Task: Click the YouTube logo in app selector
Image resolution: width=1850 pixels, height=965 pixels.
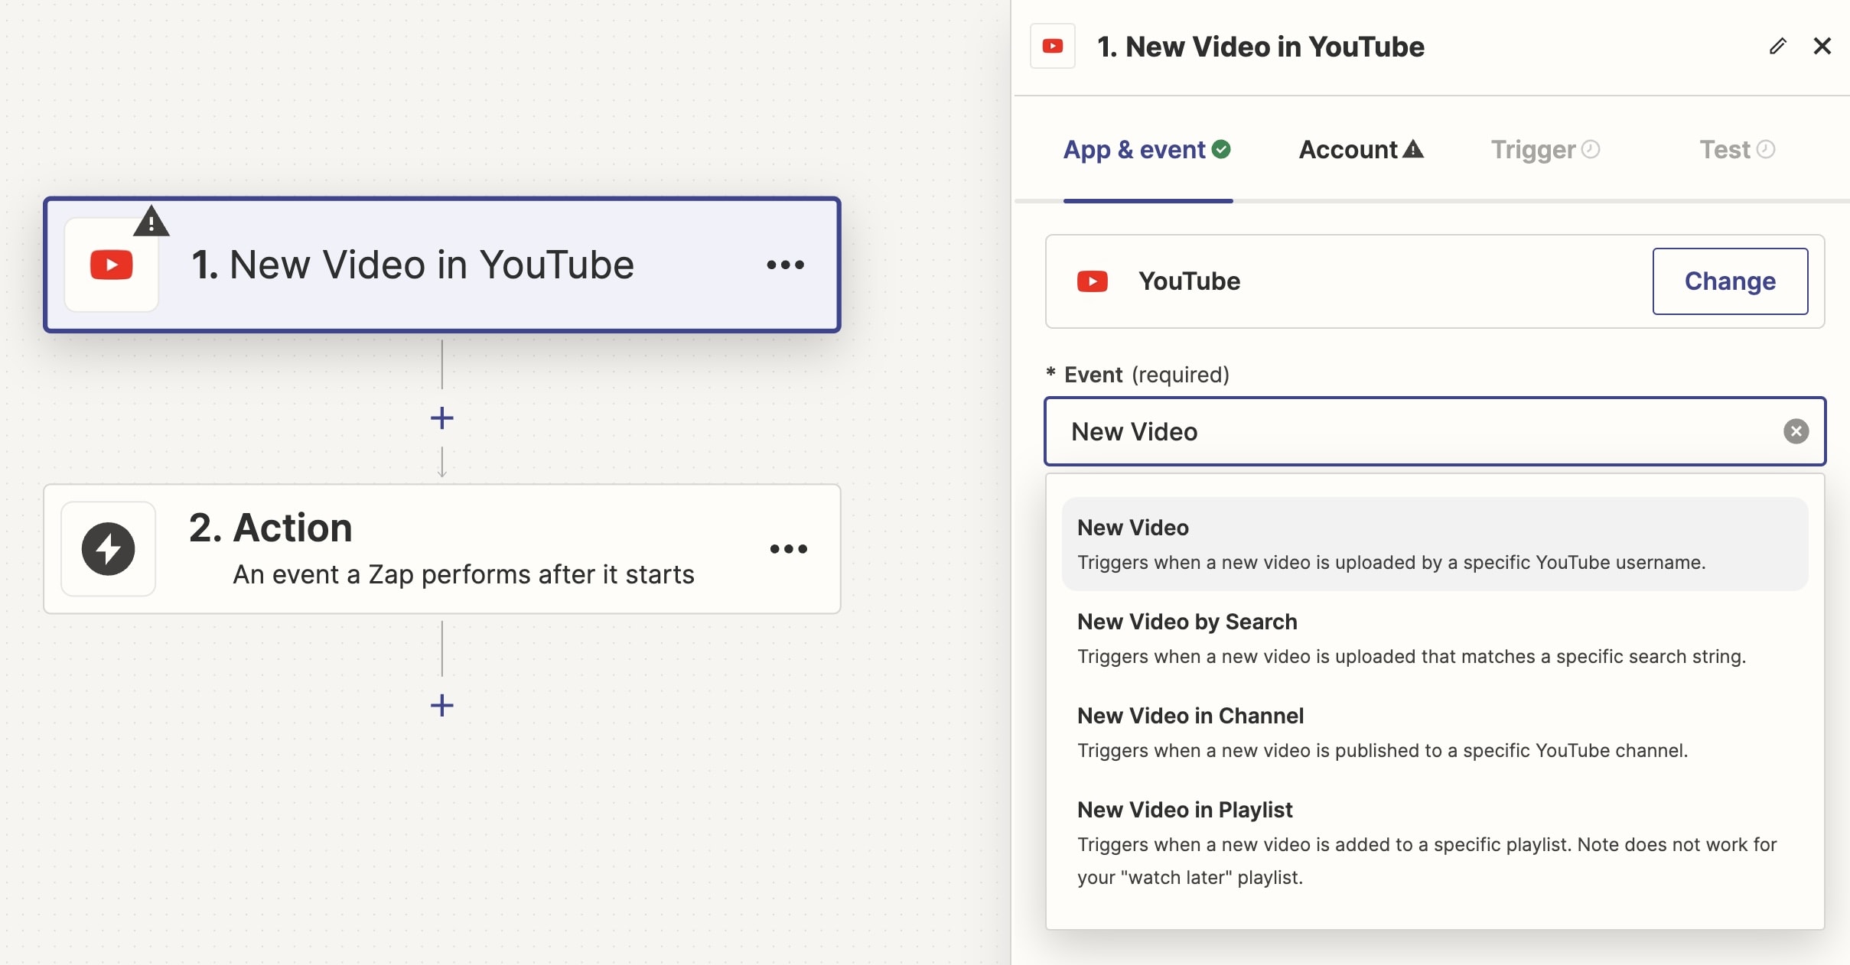Action: (x=1093, y=281)
